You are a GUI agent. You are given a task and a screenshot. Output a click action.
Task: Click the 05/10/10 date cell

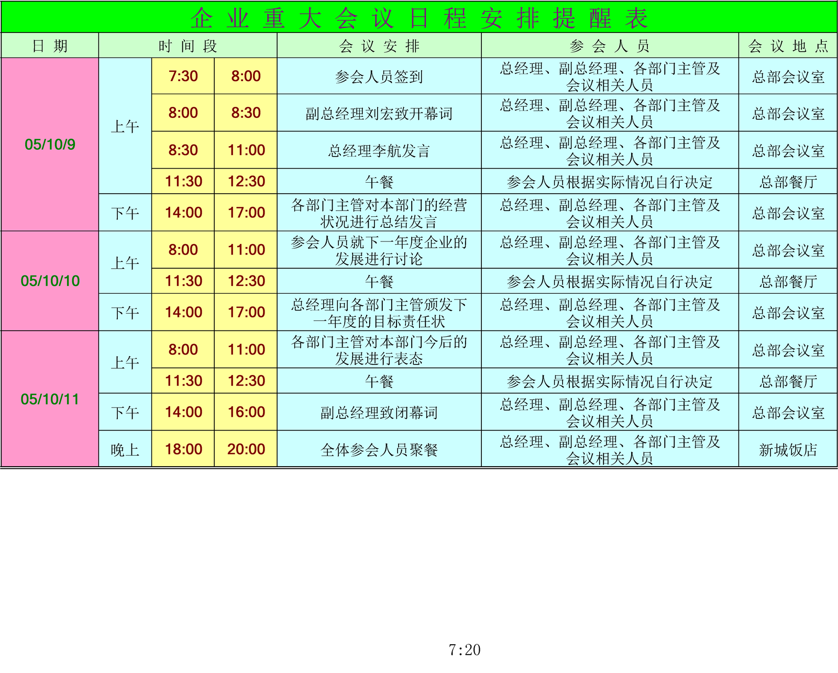point(50,281)
